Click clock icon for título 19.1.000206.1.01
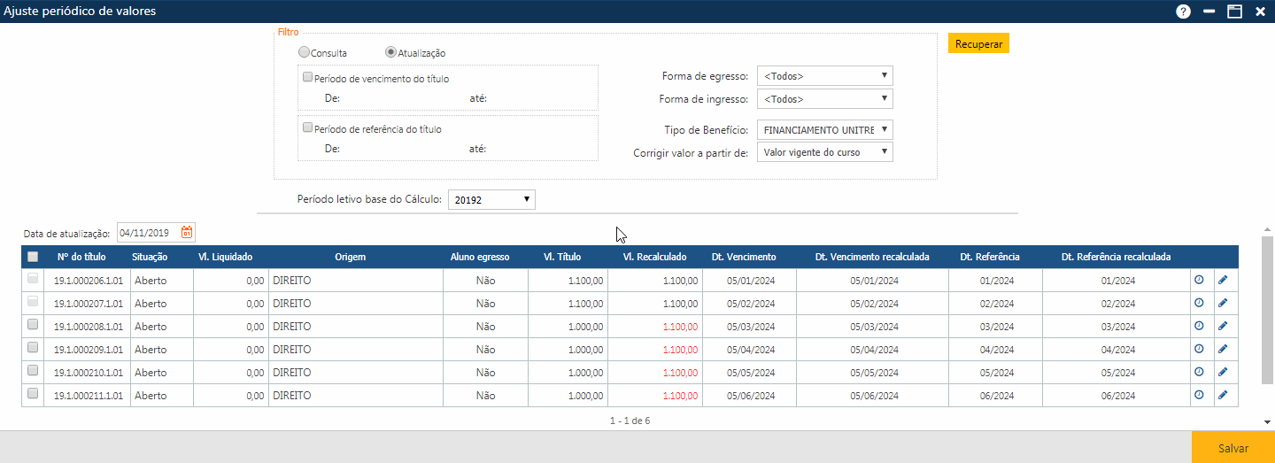Image resolution: width=1275 pixels, height=463 pixels. (x=1199, y=280)
